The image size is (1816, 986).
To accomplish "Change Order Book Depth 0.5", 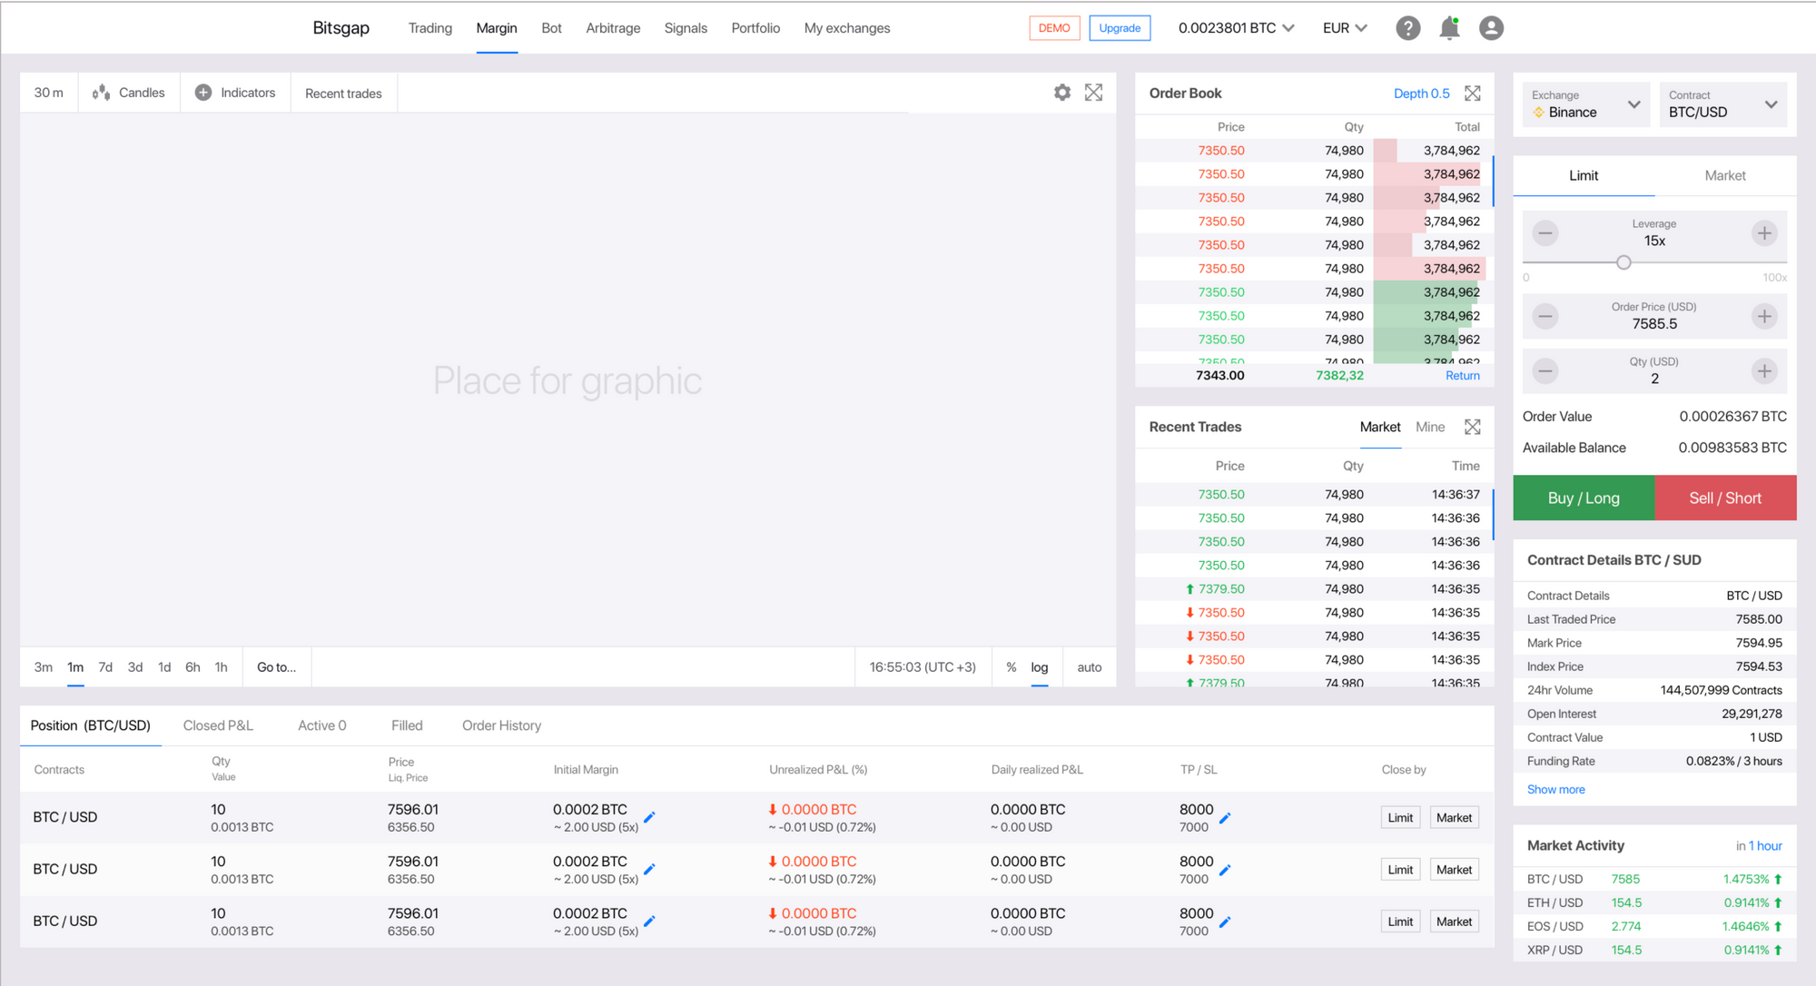I will (x=1422, y=94).
